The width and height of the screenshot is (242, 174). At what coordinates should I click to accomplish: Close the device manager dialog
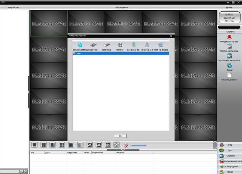pyautogui.click(x=171, y=36)
